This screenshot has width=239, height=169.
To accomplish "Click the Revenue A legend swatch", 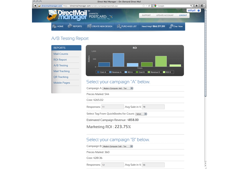I will tap(110, 72).
